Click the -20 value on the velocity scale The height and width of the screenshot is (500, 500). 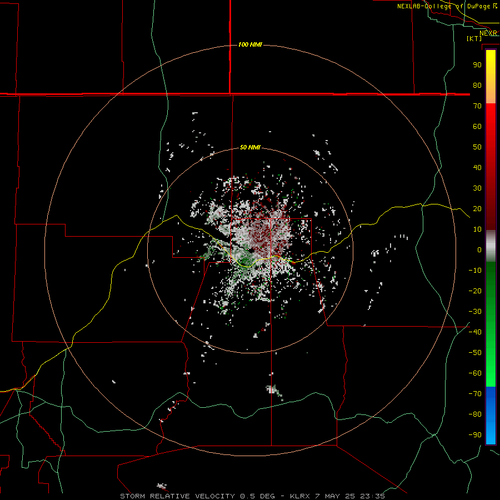coord(475,291)
